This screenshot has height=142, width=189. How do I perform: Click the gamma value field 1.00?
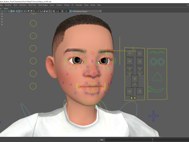tap(66, 11)
